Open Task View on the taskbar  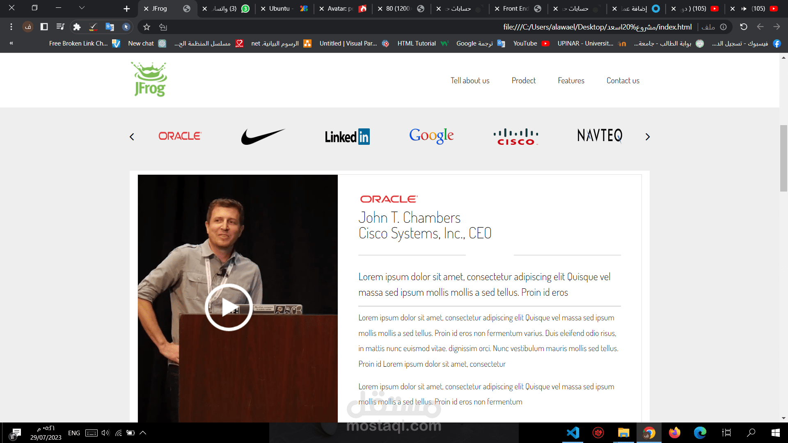point(726,433)
